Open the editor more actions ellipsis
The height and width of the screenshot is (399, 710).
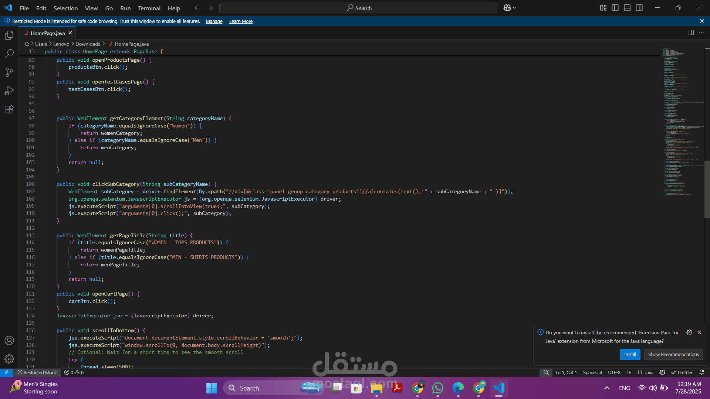pos(701,33)
